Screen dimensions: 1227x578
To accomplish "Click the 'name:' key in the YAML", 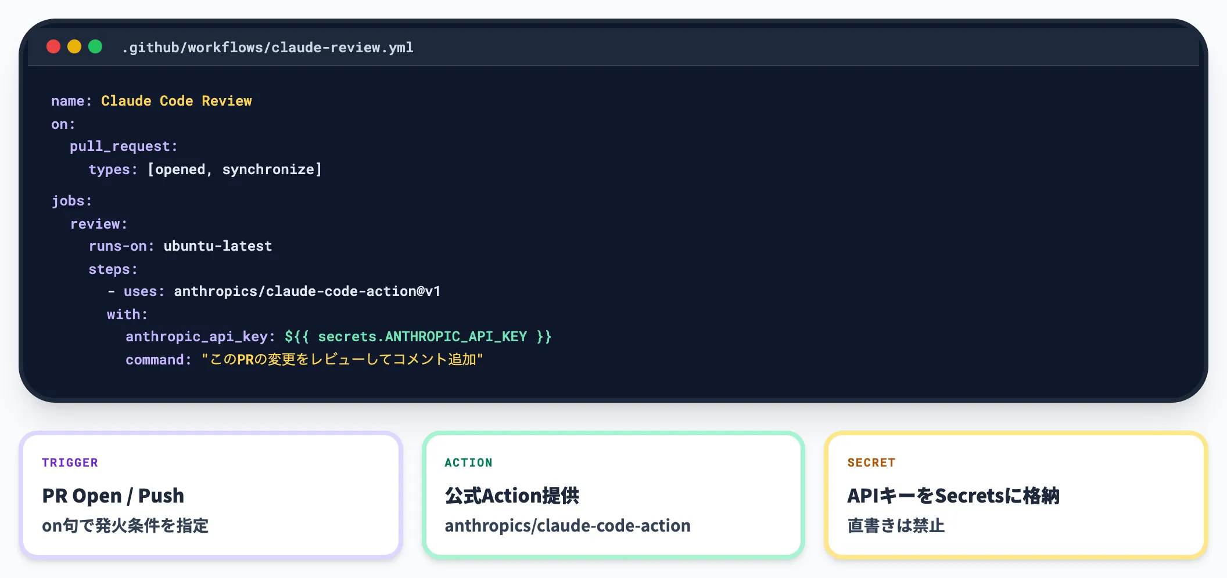I will (x=71, y=101).
